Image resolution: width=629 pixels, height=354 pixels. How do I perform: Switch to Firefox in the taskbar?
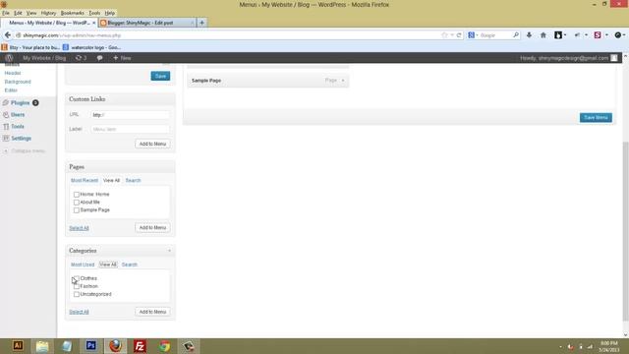pos(116,345)
